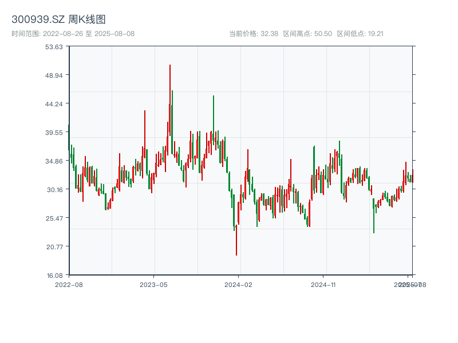Select the 2022-08 x-axis date label
458x343 pixels.
[x=69, y=284]
